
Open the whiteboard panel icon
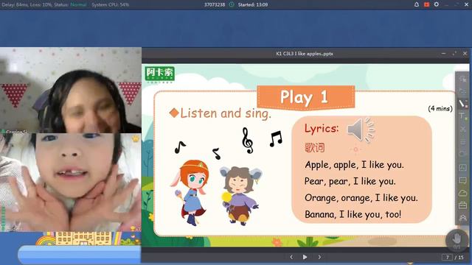tap(462, 167)
